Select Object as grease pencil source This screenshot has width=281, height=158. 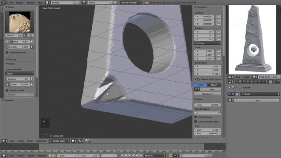click(214, 85)
